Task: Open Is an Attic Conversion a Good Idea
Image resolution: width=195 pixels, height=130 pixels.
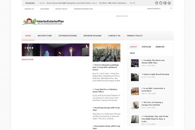Action: click(x=153, y=90)
